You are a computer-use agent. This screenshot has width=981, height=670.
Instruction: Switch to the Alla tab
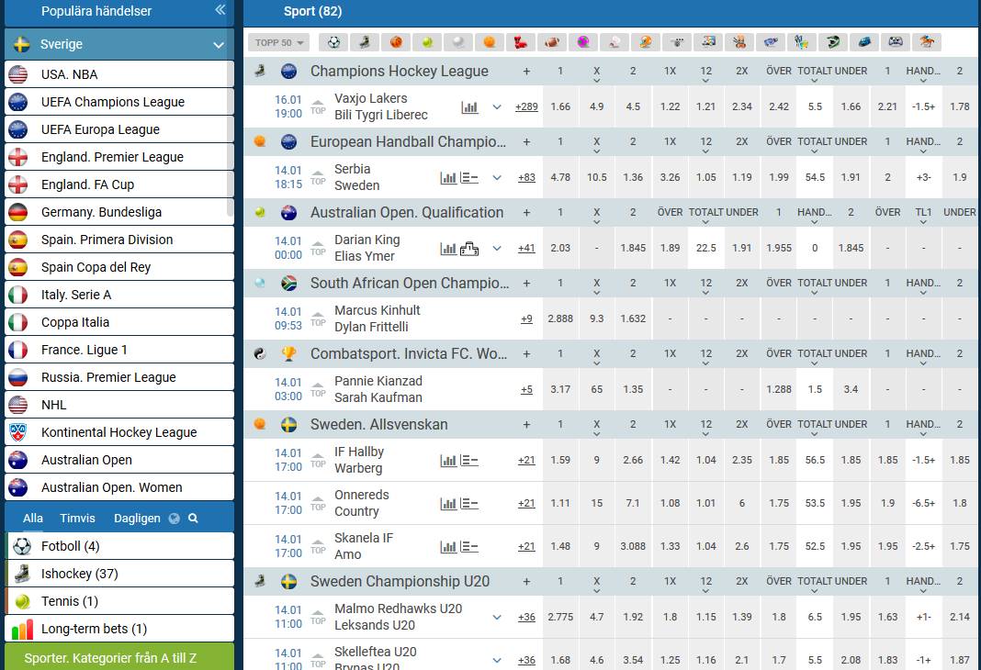tap(33, 519)
